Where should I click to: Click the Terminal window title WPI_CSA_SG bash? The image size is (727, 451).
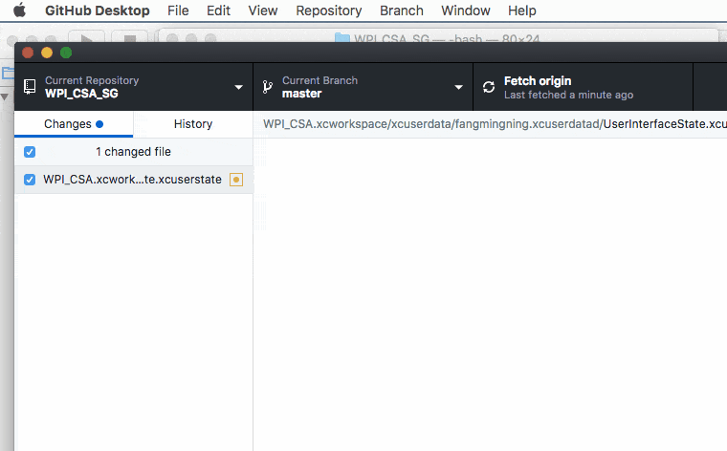(x=447, y=38)
